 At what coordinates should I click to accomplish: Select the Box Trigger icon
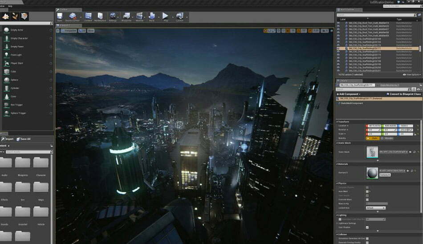click(x=7, y=105)
